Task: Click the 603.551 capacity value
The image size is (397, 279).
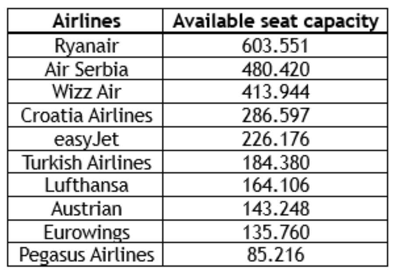Action: (276, 46)
